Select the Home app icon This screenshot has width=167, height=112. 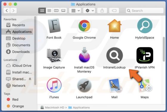115,26
